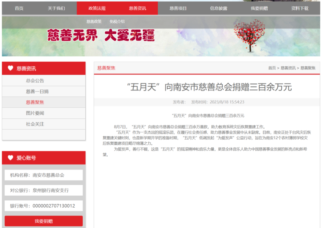Viewport: 321px width, 228px height.
Task: Open the 首页 navigation menu item
Action: 19,8
